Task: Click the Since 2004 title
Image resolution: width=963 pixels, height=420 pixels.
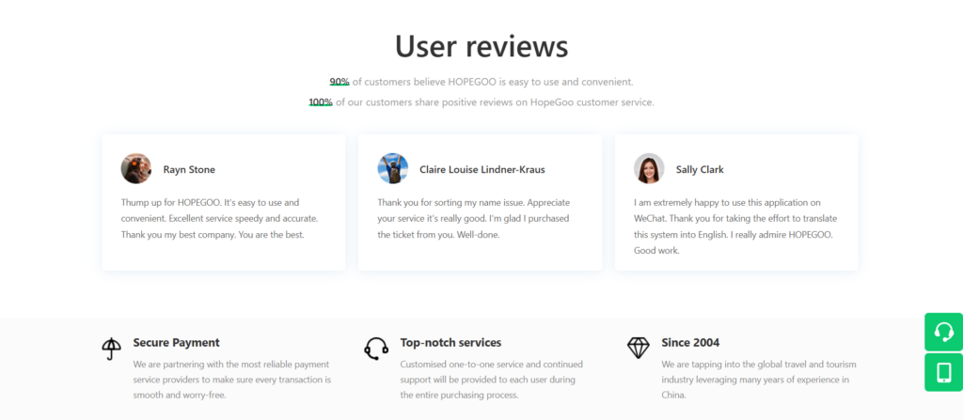Action: tap(690, 343)
